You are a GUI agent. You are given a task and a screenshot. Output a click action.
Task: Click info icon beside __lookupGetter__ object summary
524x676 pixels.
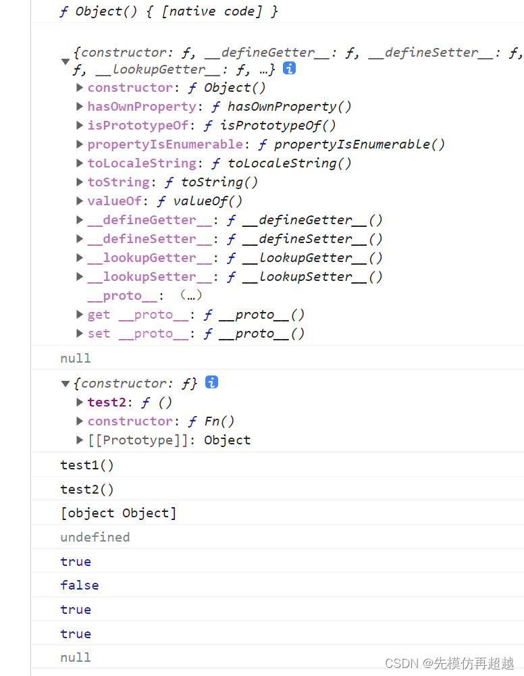point(289,68)
